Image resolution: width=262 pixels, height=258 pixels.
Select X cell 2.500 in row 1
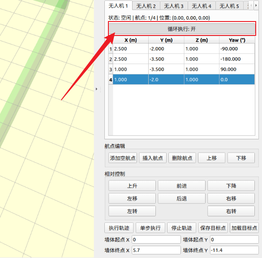point(131,49)
